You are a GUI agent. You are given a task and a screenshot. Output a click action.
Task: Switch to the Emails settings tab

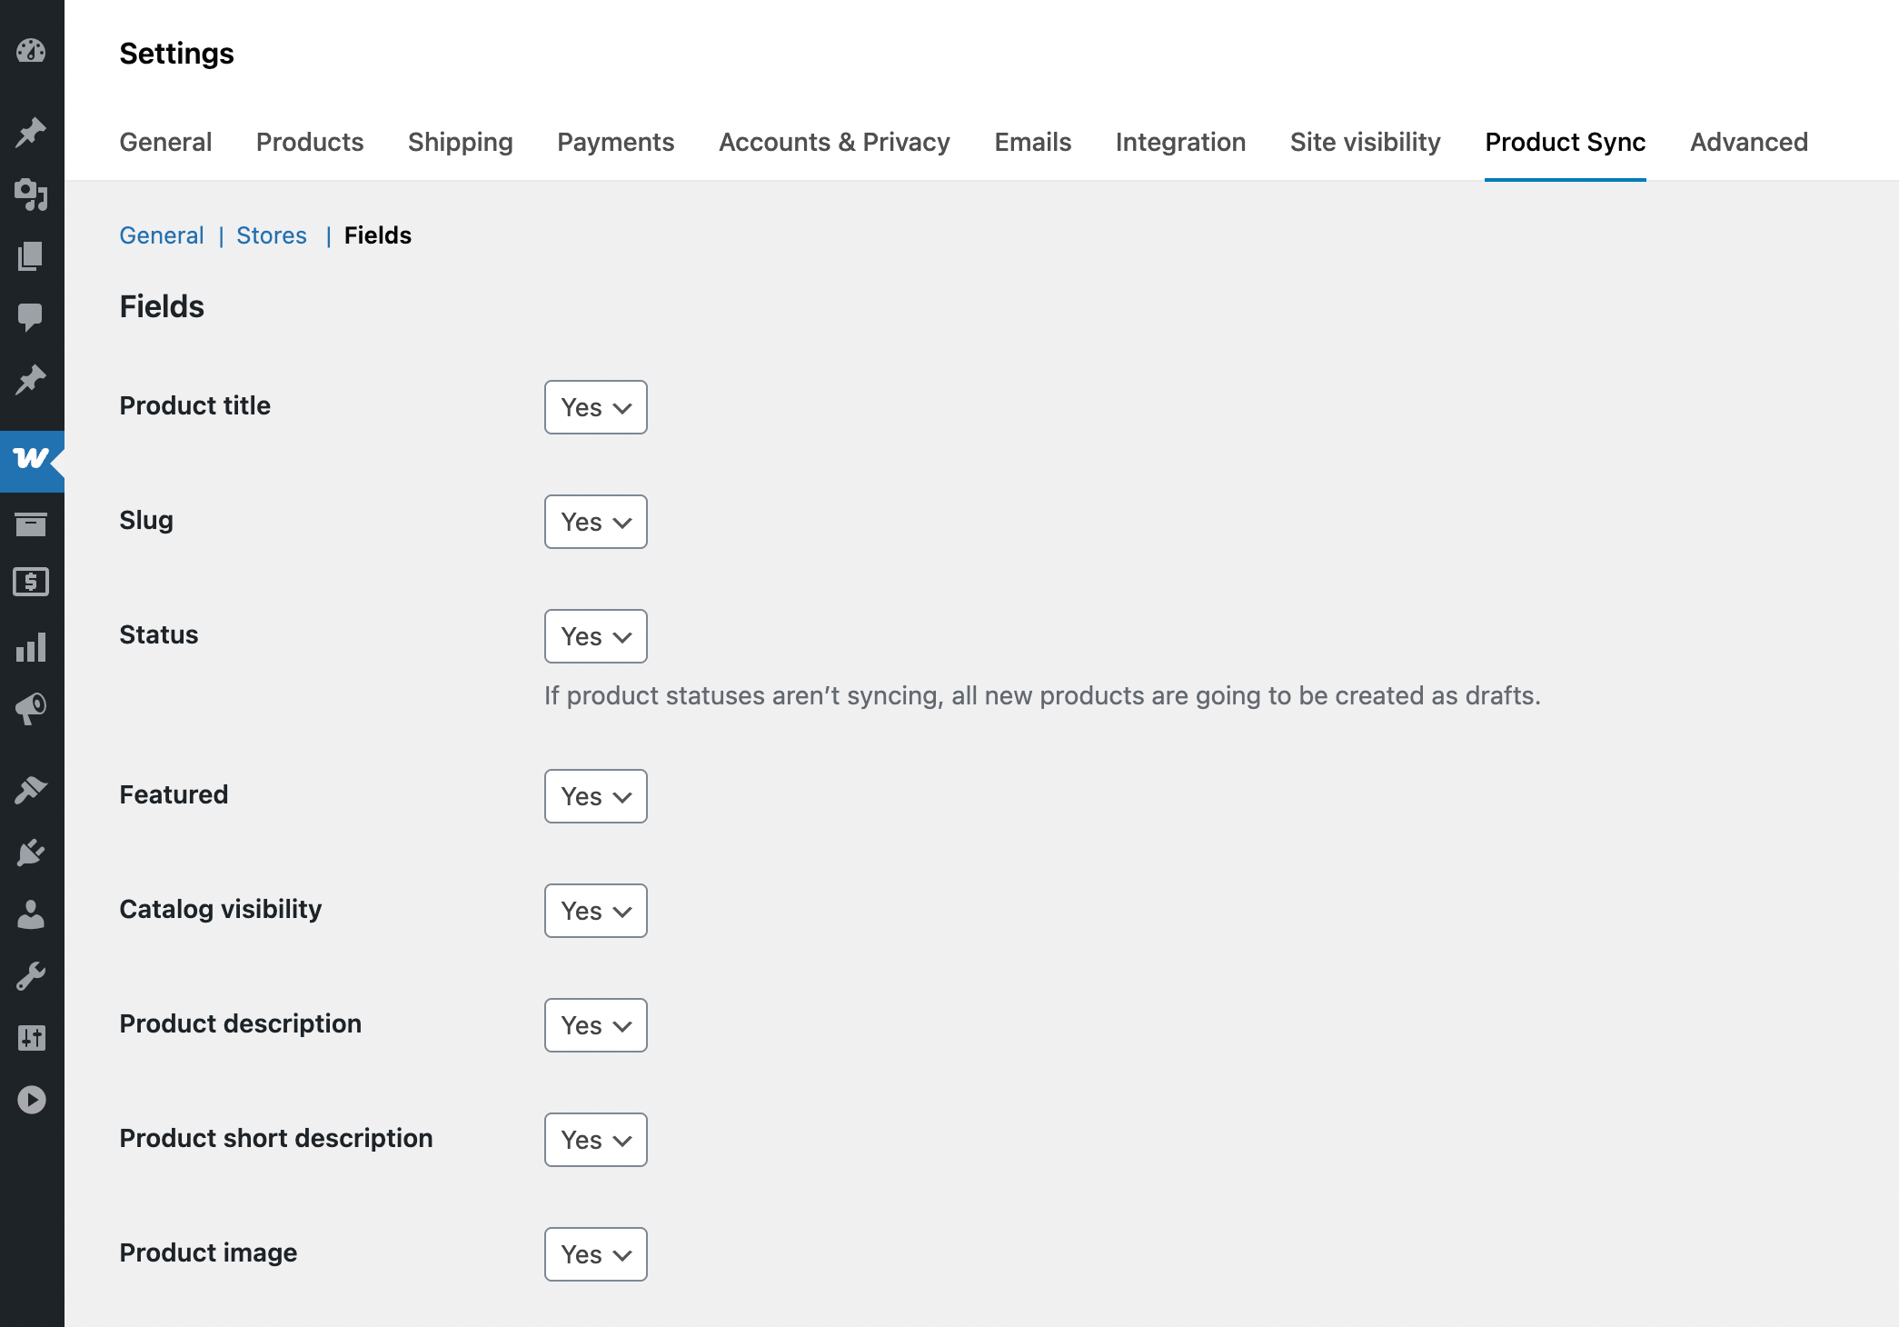1032,142
